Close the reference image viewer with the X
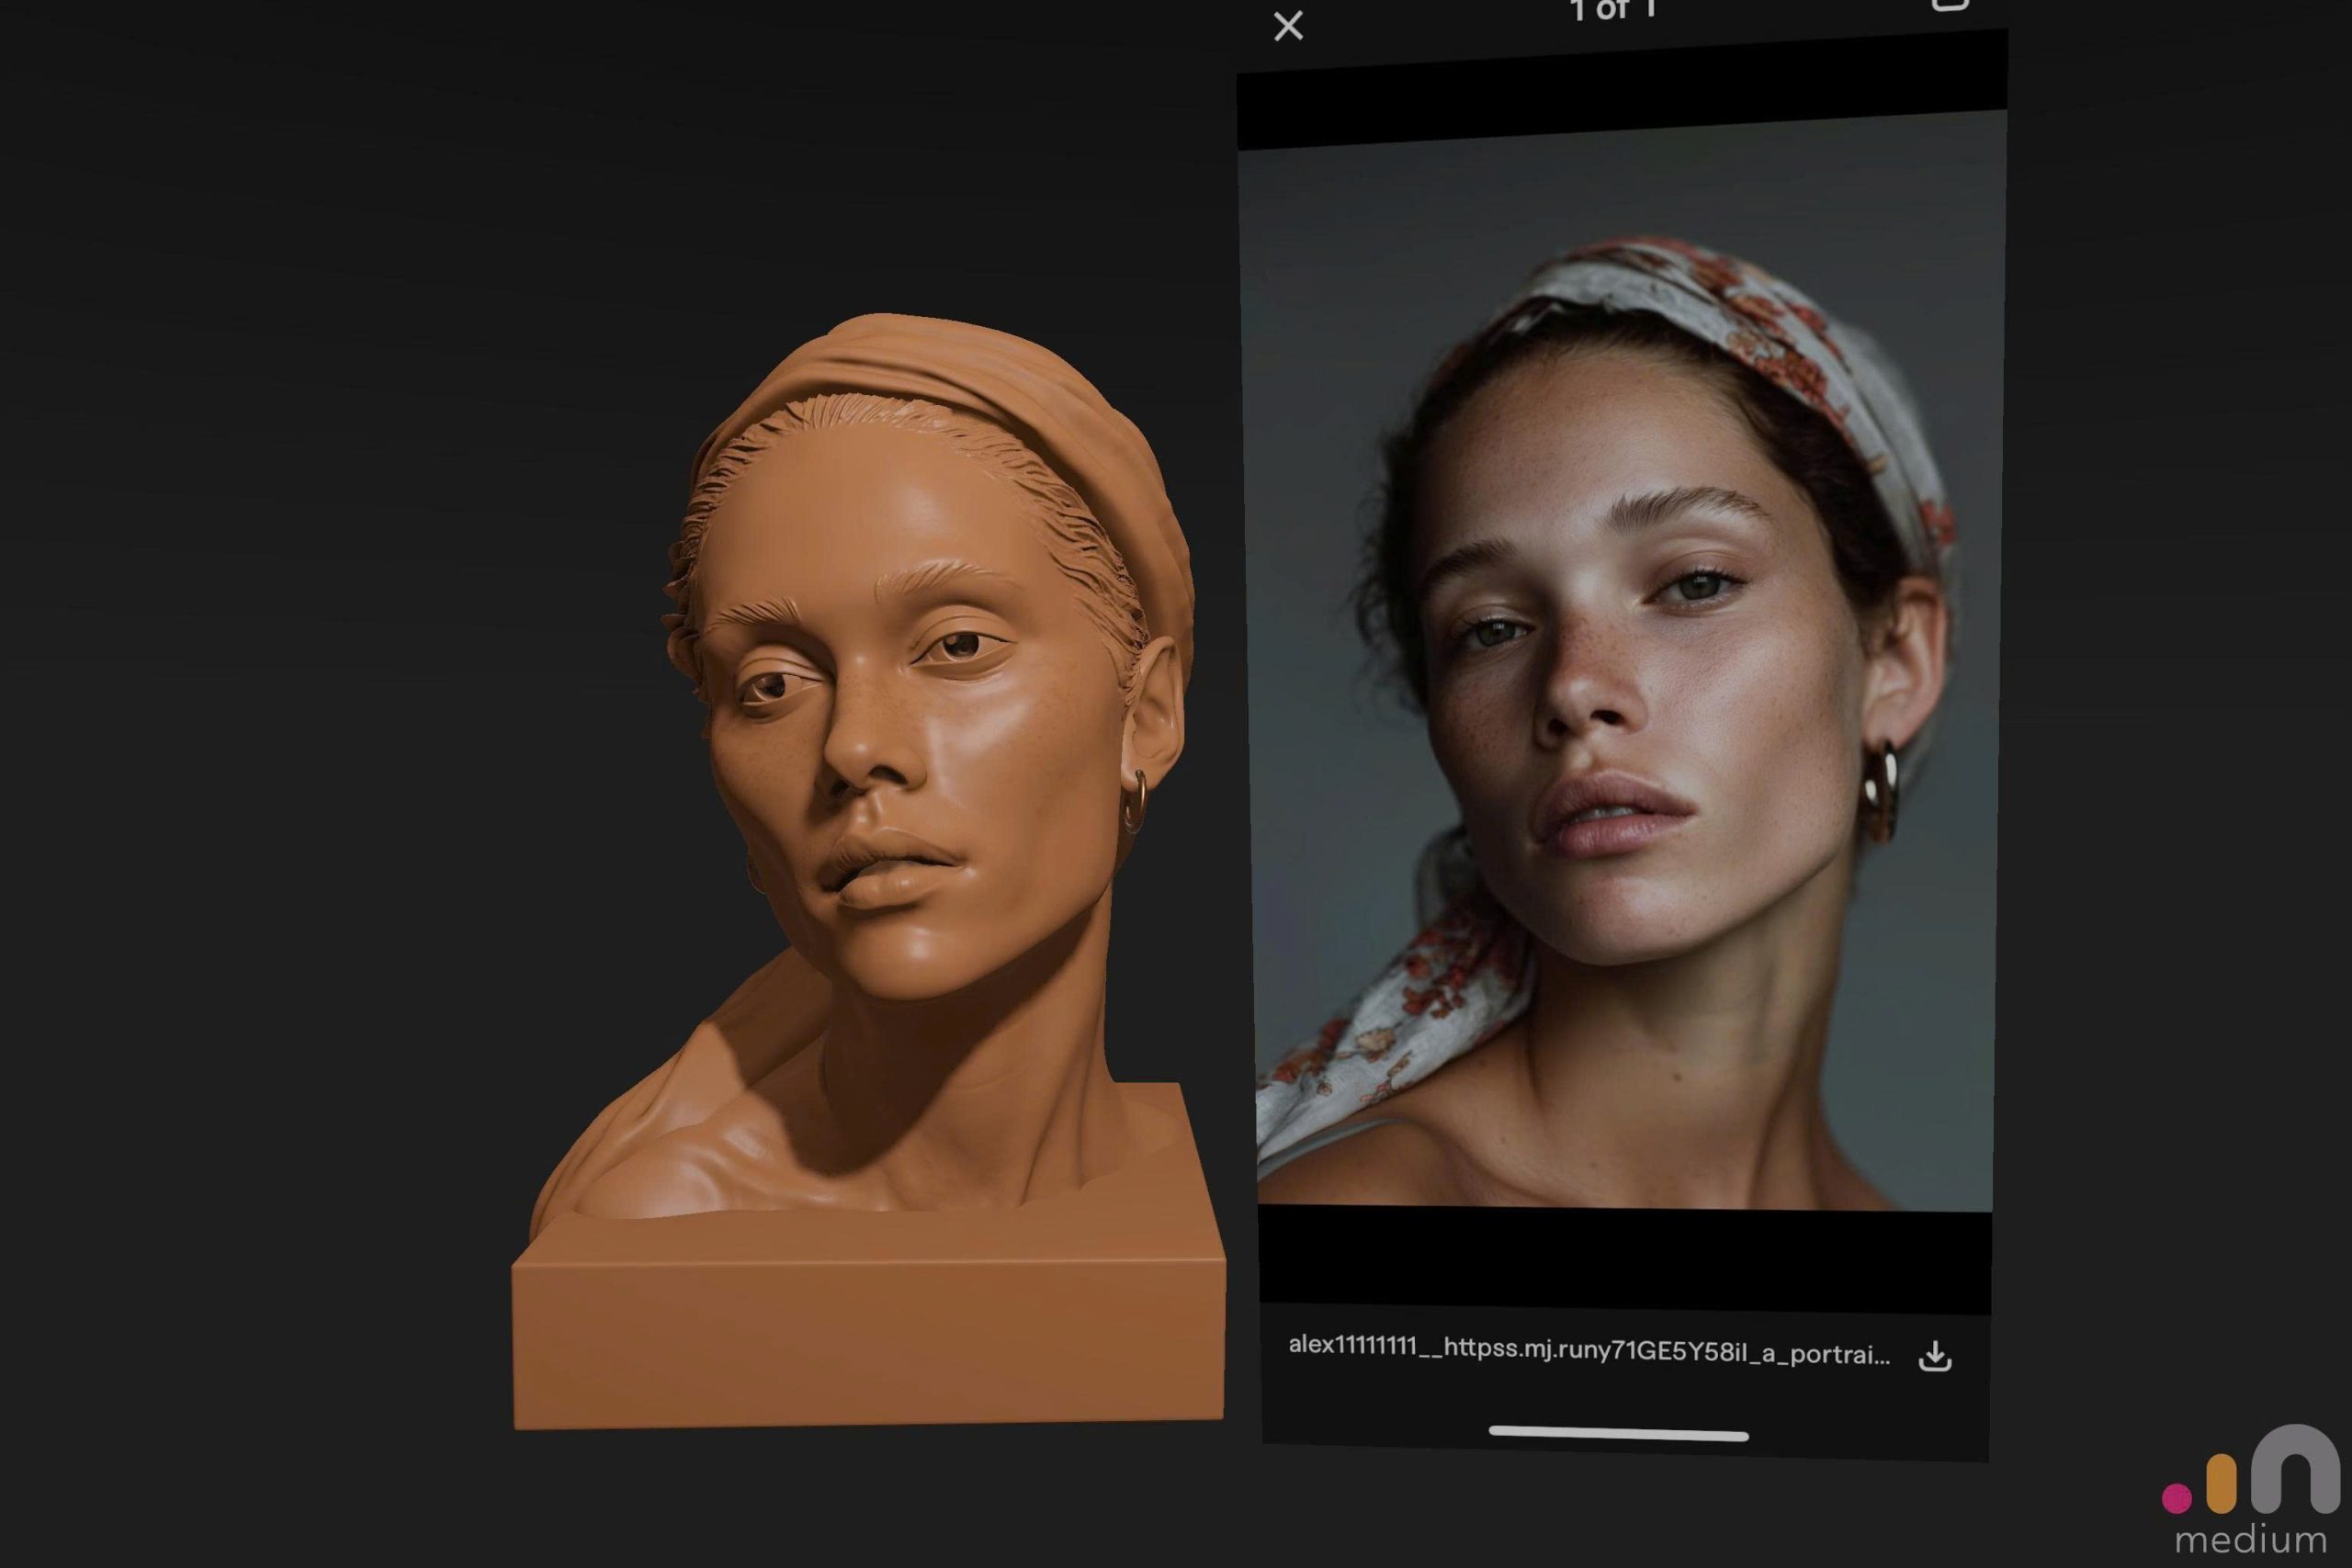This screenshot has width=2352, height=1568. [1288, 26]
